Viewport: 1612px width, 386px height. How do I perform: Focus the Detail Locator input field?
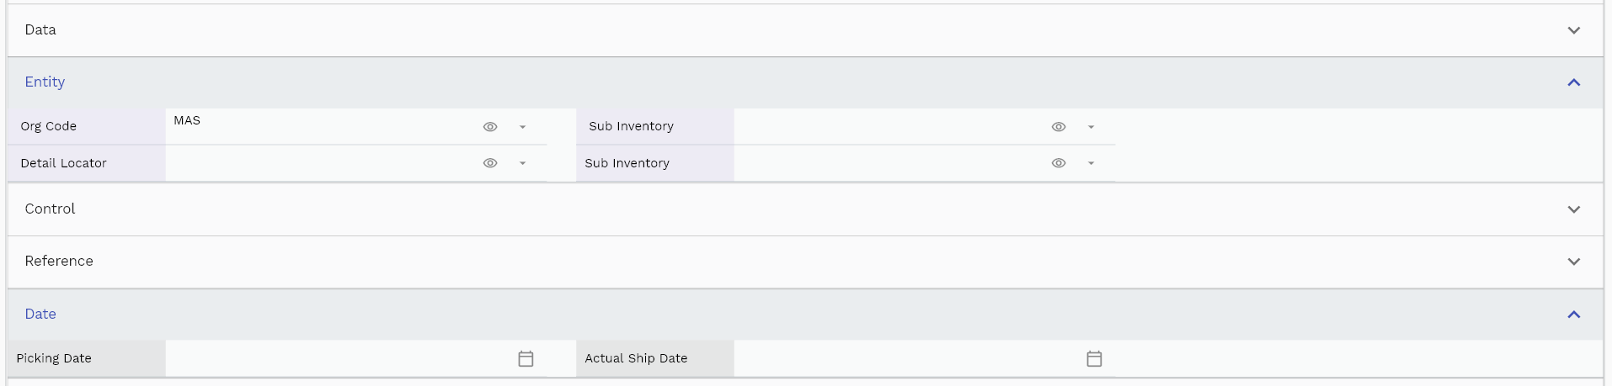[x=322, y=163]
